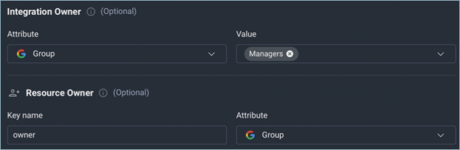Click the Resource Owner heading

(x=60, y=93)
